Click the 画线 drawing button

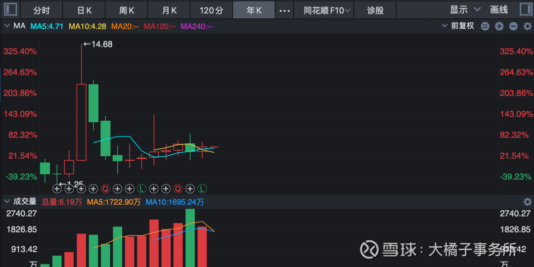pyautogui.click(x=498, y=10)
